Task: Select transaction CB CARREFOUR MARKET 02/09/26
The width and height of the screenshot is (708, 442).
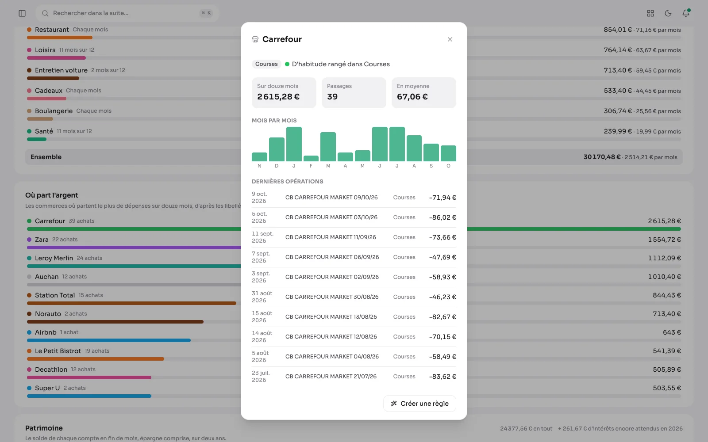Action: pos(354,277)
